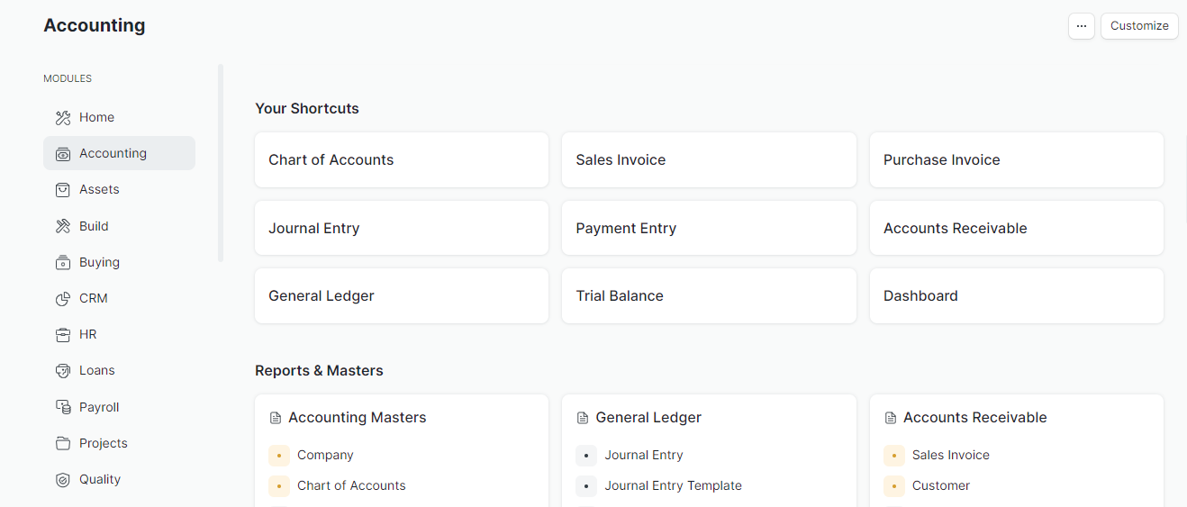Select Accounting in the modules sidebar
The image size is (1187, 507).
tap(113, 153)
